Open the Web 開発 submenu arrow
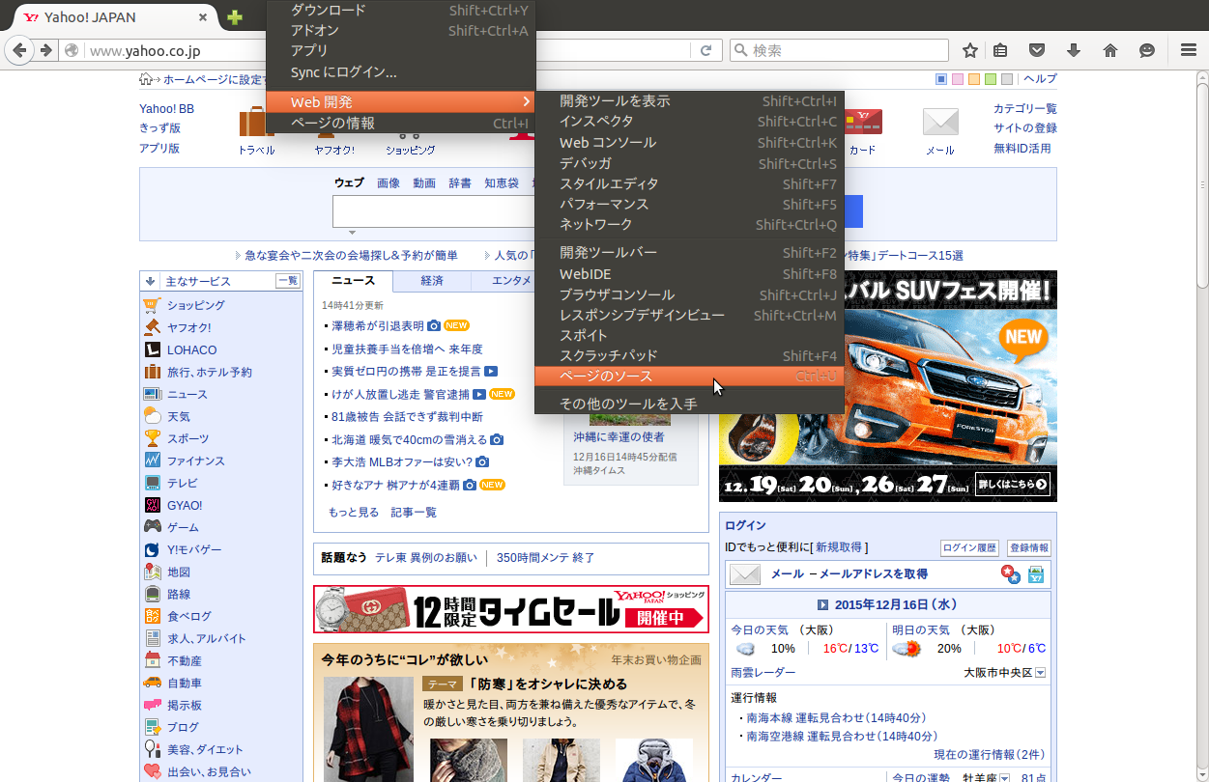 (x=527, y=101)
